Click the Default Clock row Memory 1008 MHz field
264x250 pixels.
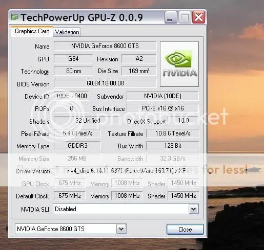click(x=127, y=196)
